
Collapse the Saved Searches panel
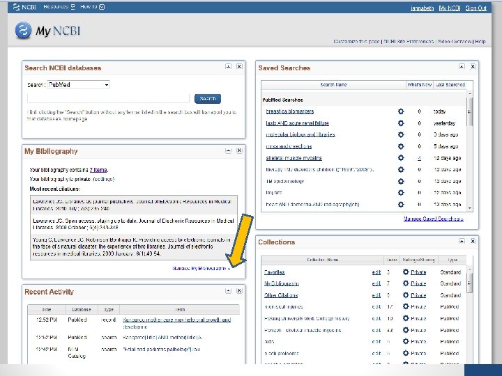click(462, 67)
